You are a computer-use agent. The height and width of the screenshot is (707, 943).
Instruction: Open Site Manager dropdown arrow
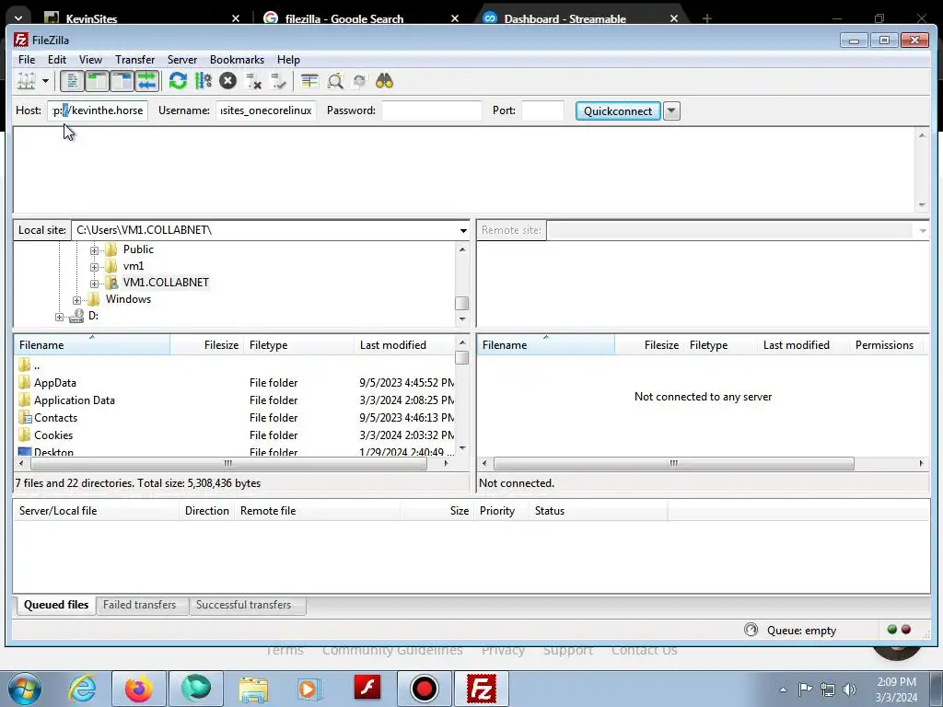(45, 81)
